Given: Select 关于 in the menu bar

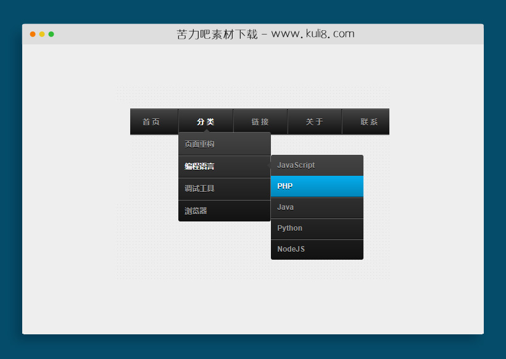Looking at the screenshot, I should pyautogui.click(x=314, y=122).
